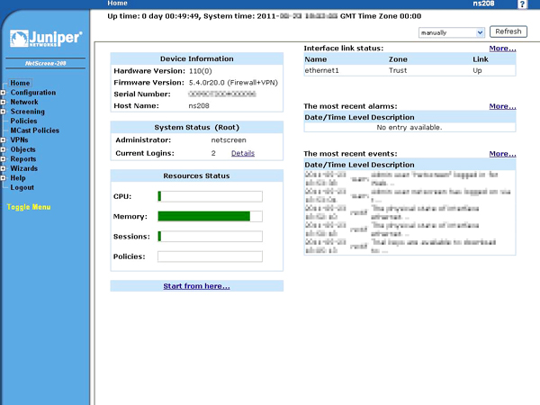The image size is (540, 405).
Task: Expand the Configuration tree node
Action: point(3,93)
